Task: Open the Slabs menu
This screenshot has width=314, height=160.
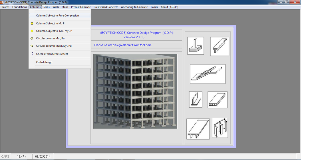Action: pyautogui.click(x=47, y=7)
